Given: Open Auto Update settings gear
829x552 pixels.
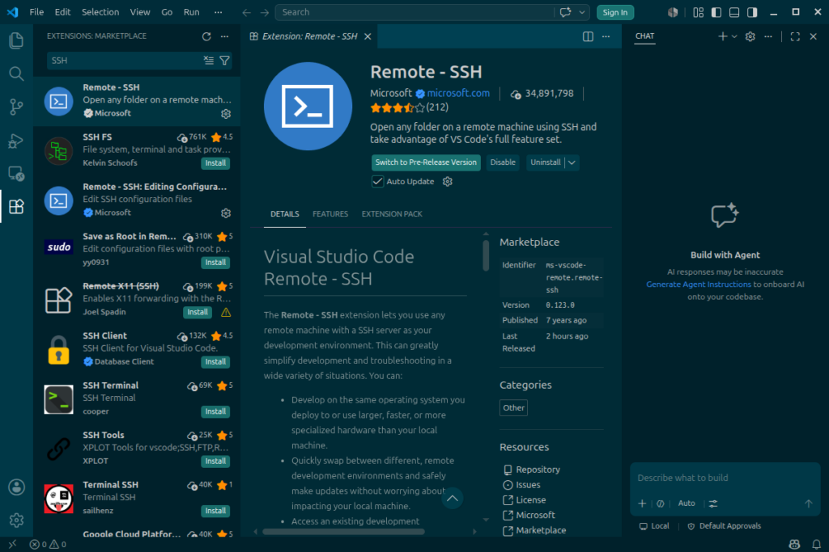Looking at the screenshot, I should [x=447, y=182].
